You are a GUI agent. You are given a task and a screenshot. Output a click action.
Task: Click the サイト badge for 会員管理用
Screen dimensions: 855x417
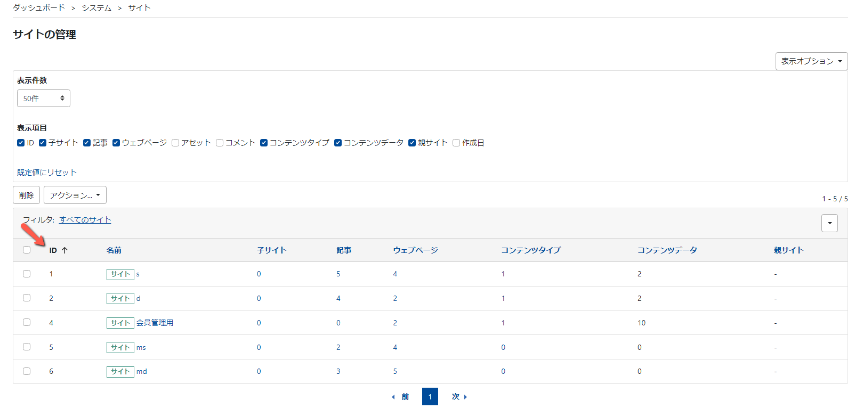tap(120, 323)
